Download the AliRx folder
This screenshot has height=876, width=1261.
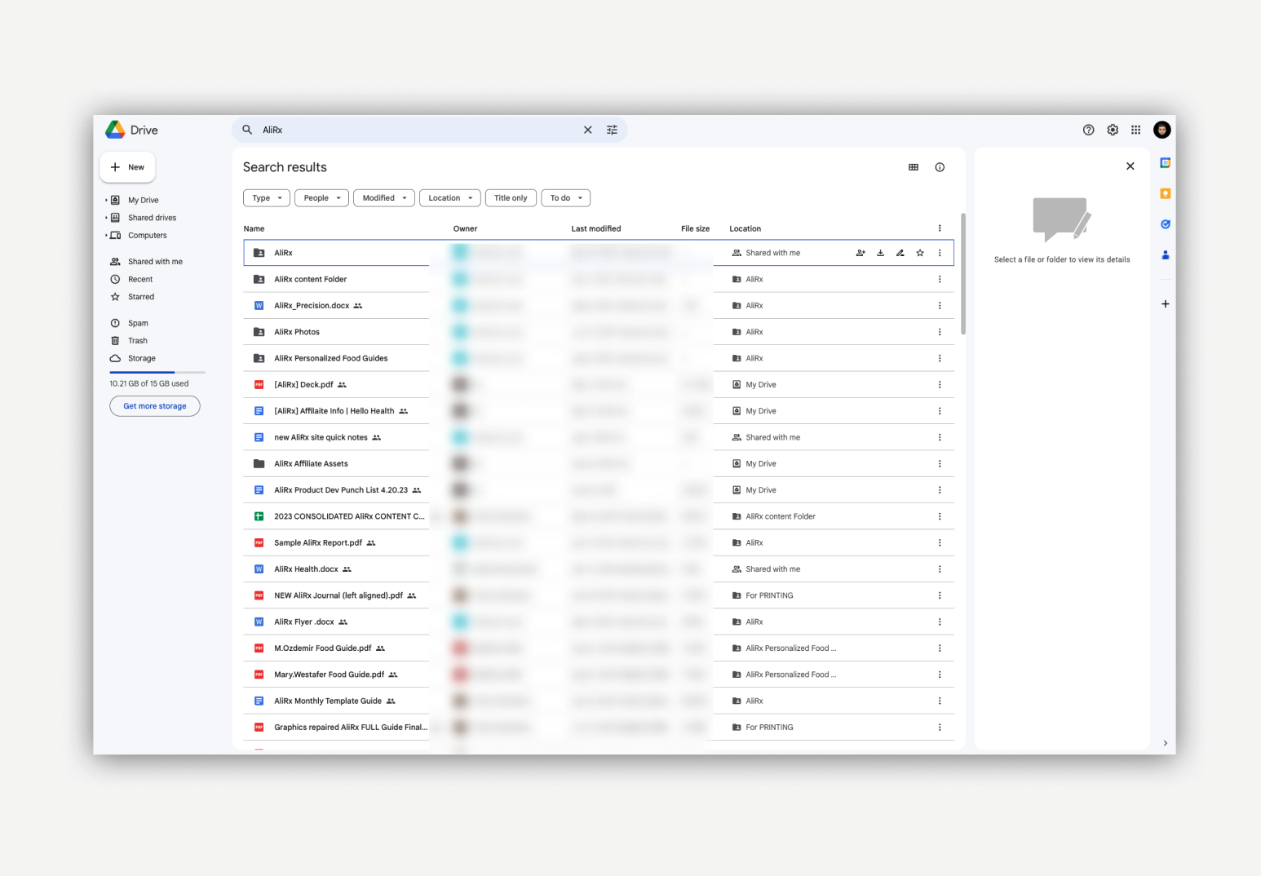[880, 253]
